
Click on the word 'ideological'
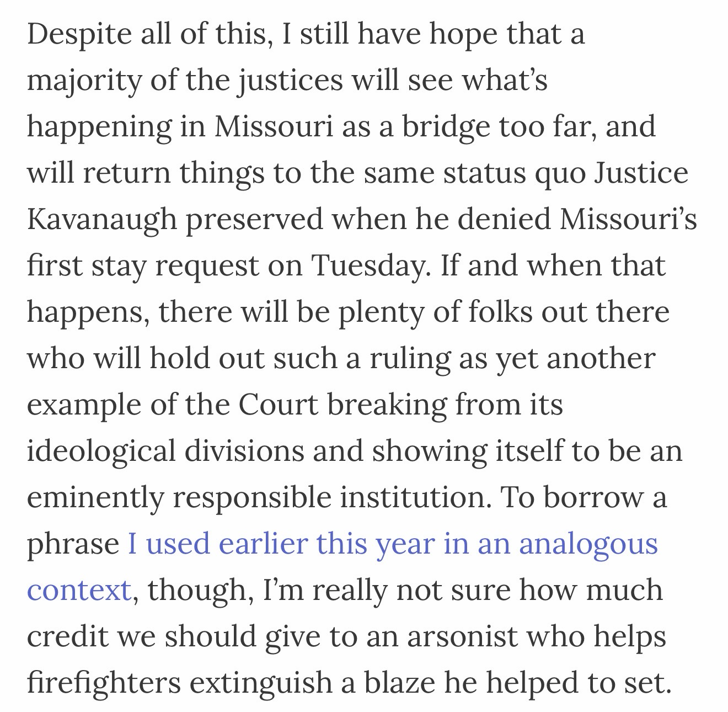[x=101, y=451]
